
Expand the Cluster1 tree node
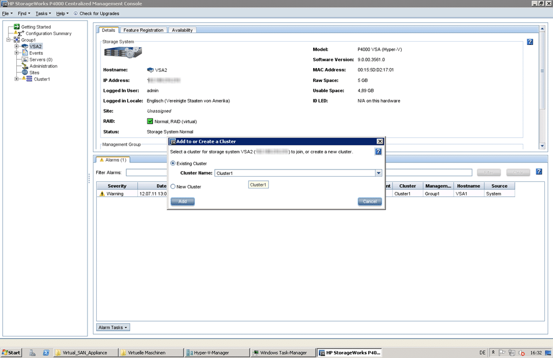click(x=16, y=79)
